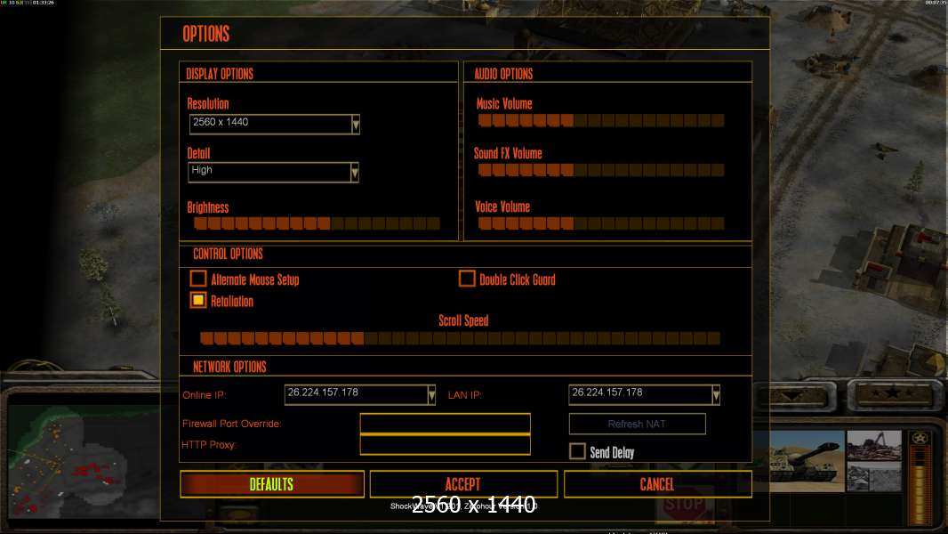Expand the Online IP dropdown arrow
948x534 pixels.
(x=431, y=395)
